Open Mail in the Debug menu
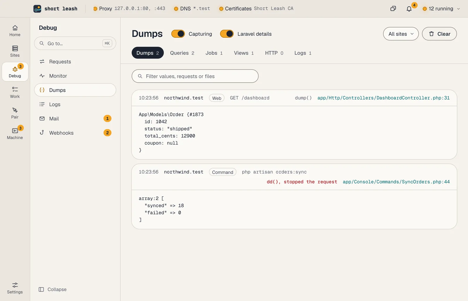468x301 pixels. click(x=75, y=119)
